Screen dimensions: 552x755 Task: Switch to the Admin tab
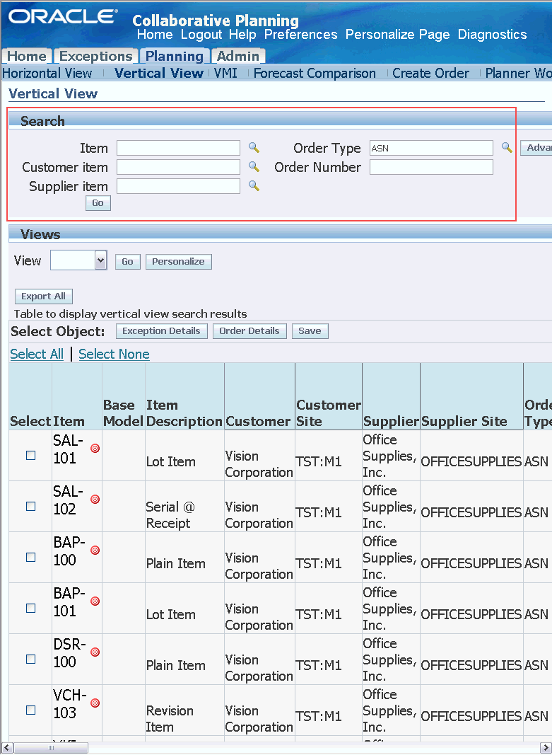(x=238, y=57)
